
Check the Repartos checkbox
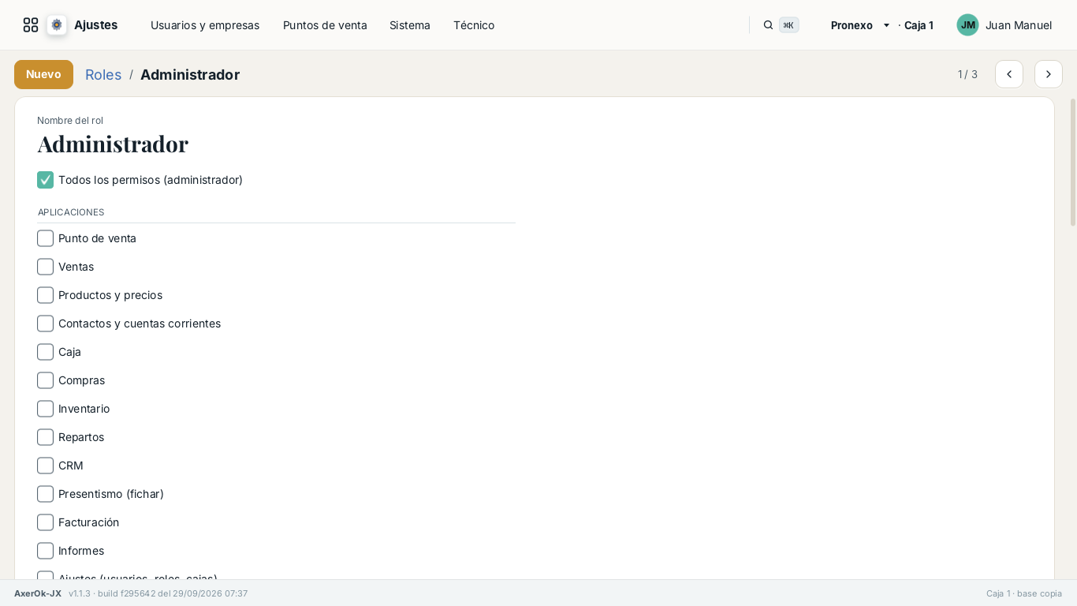click(x=45, y=437)
